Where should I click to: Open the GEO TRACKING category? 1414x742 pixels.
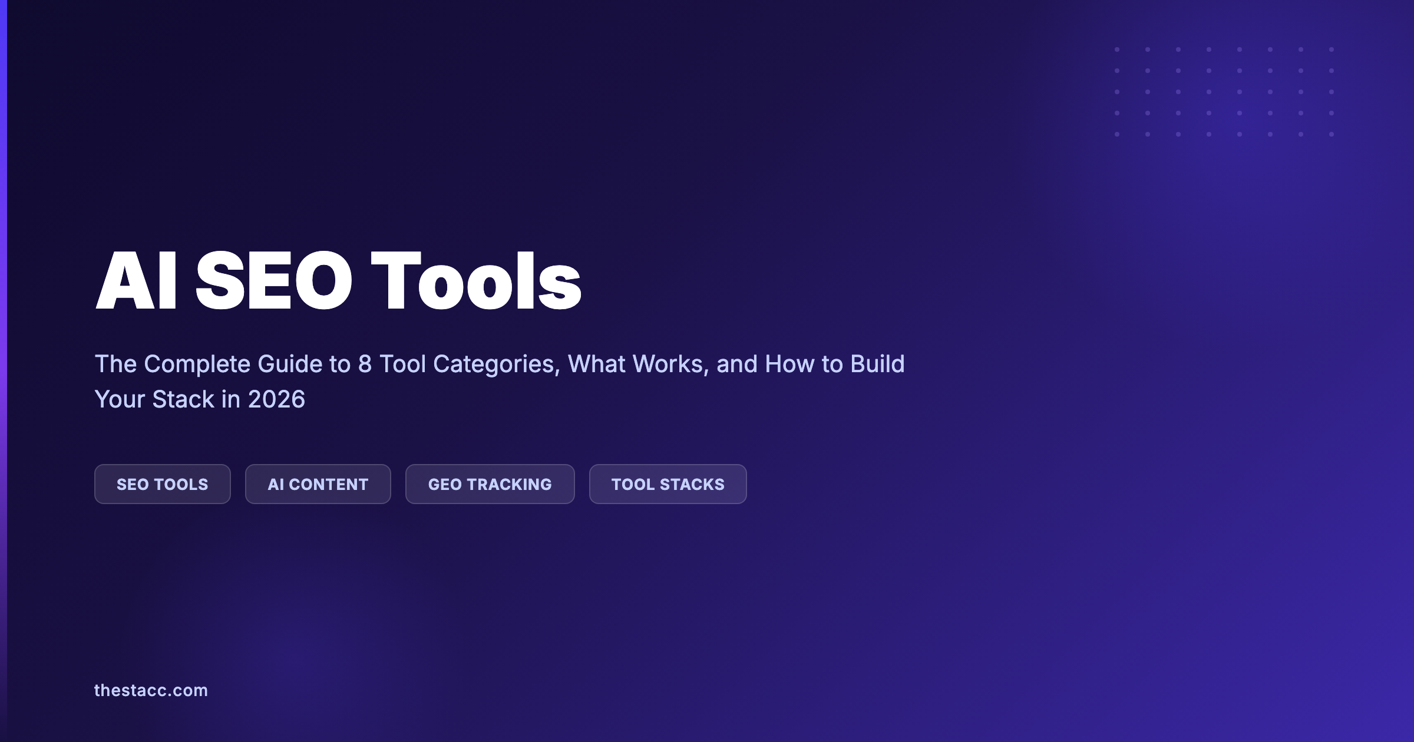[x=490, y=484]
